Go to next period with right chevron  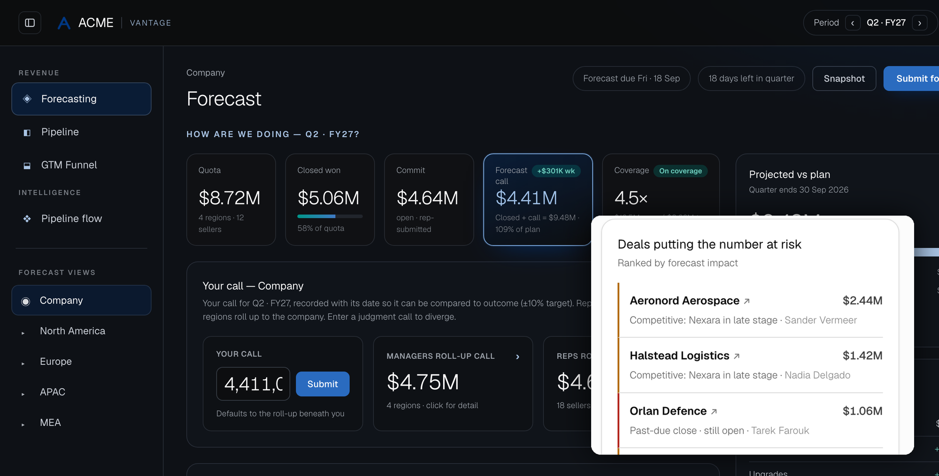click(919, 23)
